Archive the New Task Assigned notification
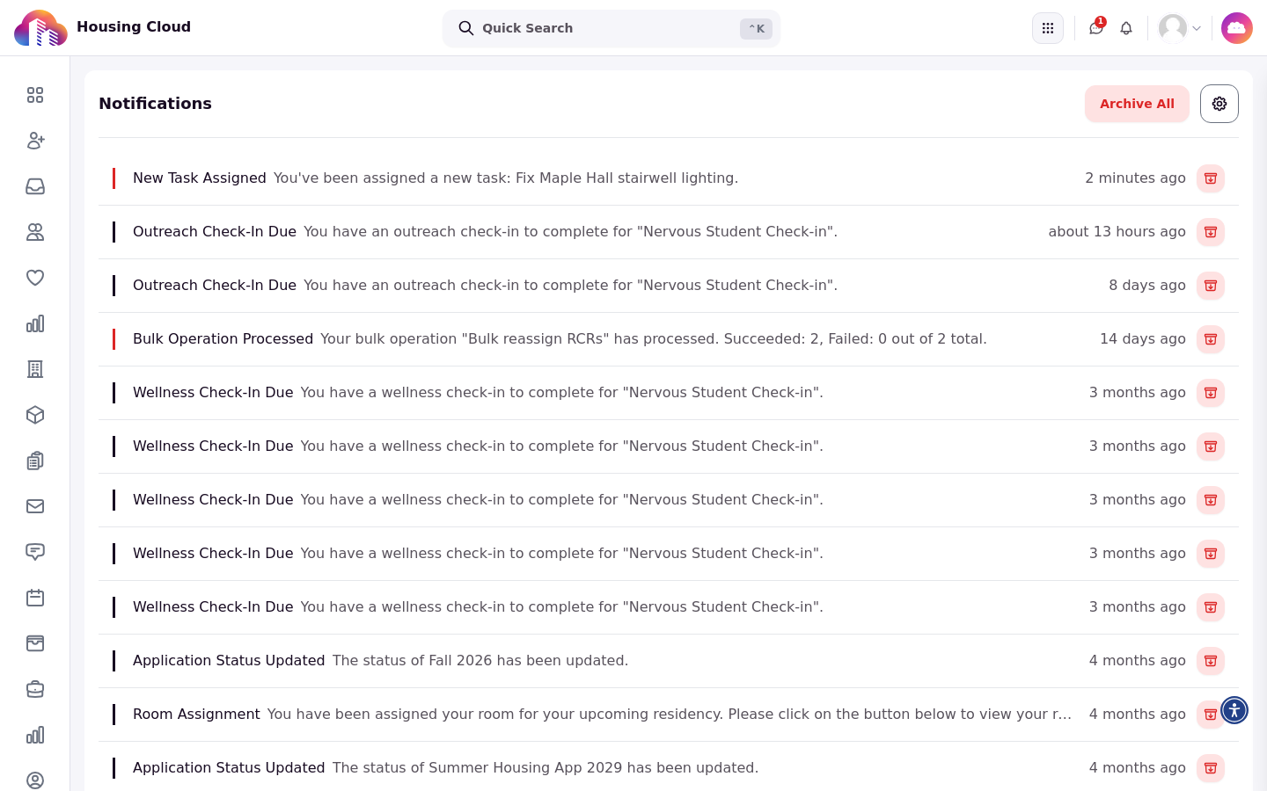Screen dimensions: 1267x791 click(1211, 178)
